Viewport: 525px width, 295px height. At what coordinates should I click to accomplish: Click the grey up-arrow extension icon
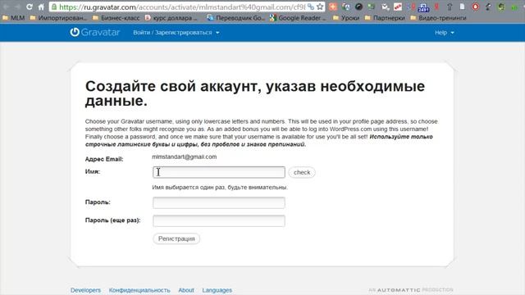(450, 7)
